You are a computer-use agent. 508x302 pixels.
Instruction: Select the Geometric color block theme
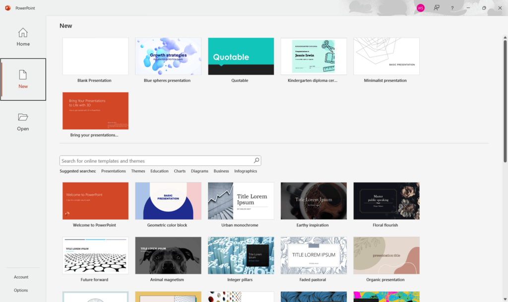(168, 201)
